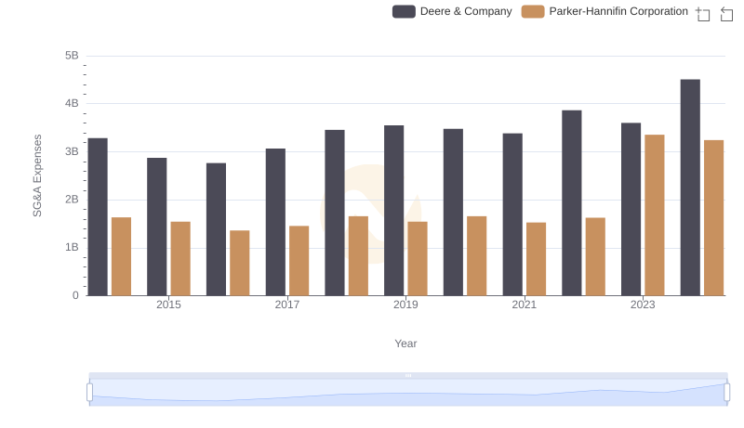Click the Parker-Hannifin bar for 2020
The image size is (744, 428).
(477, 256)
